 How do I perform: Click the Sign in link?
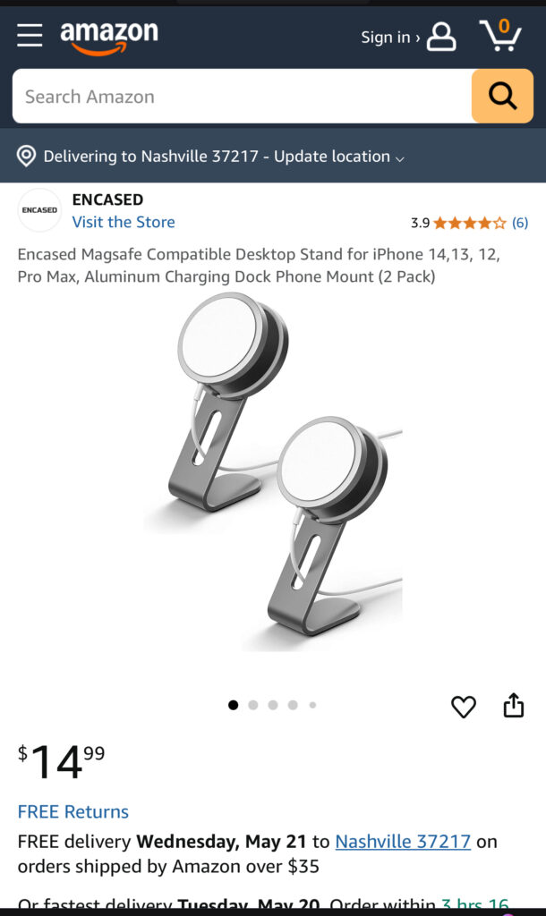tap(390, 38)
